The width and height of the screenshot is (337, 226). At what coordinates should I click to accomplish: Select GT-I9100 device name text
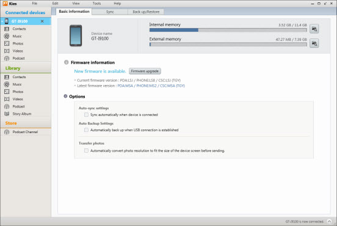100,38
